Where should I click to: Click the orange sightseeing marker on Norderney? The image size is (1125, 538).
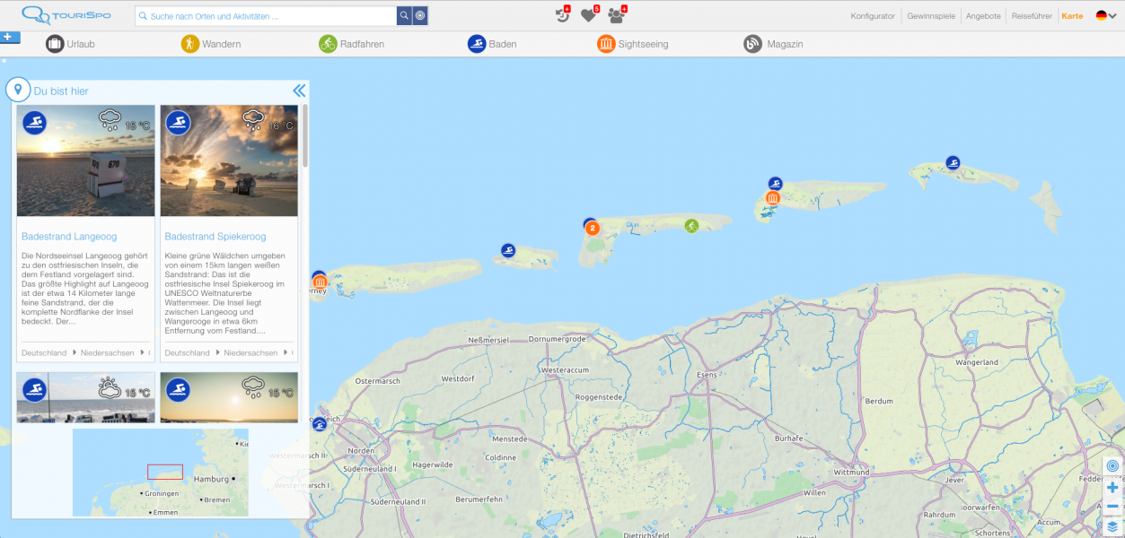(x=319, y=282)
